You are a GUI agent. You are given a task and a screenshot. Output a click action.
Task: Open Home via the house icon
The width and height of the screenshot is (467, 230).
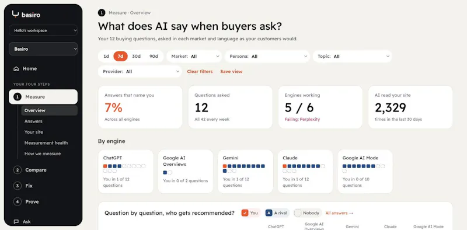click(x=16, y=69)
